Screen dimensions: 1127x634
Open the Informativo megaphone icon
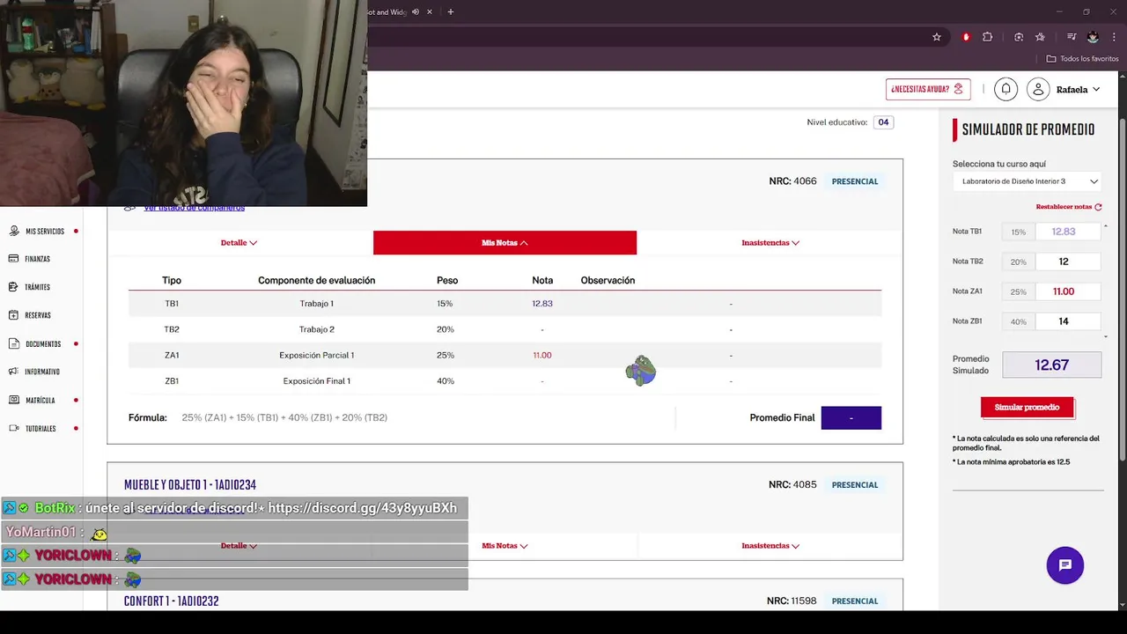(14, 372)
